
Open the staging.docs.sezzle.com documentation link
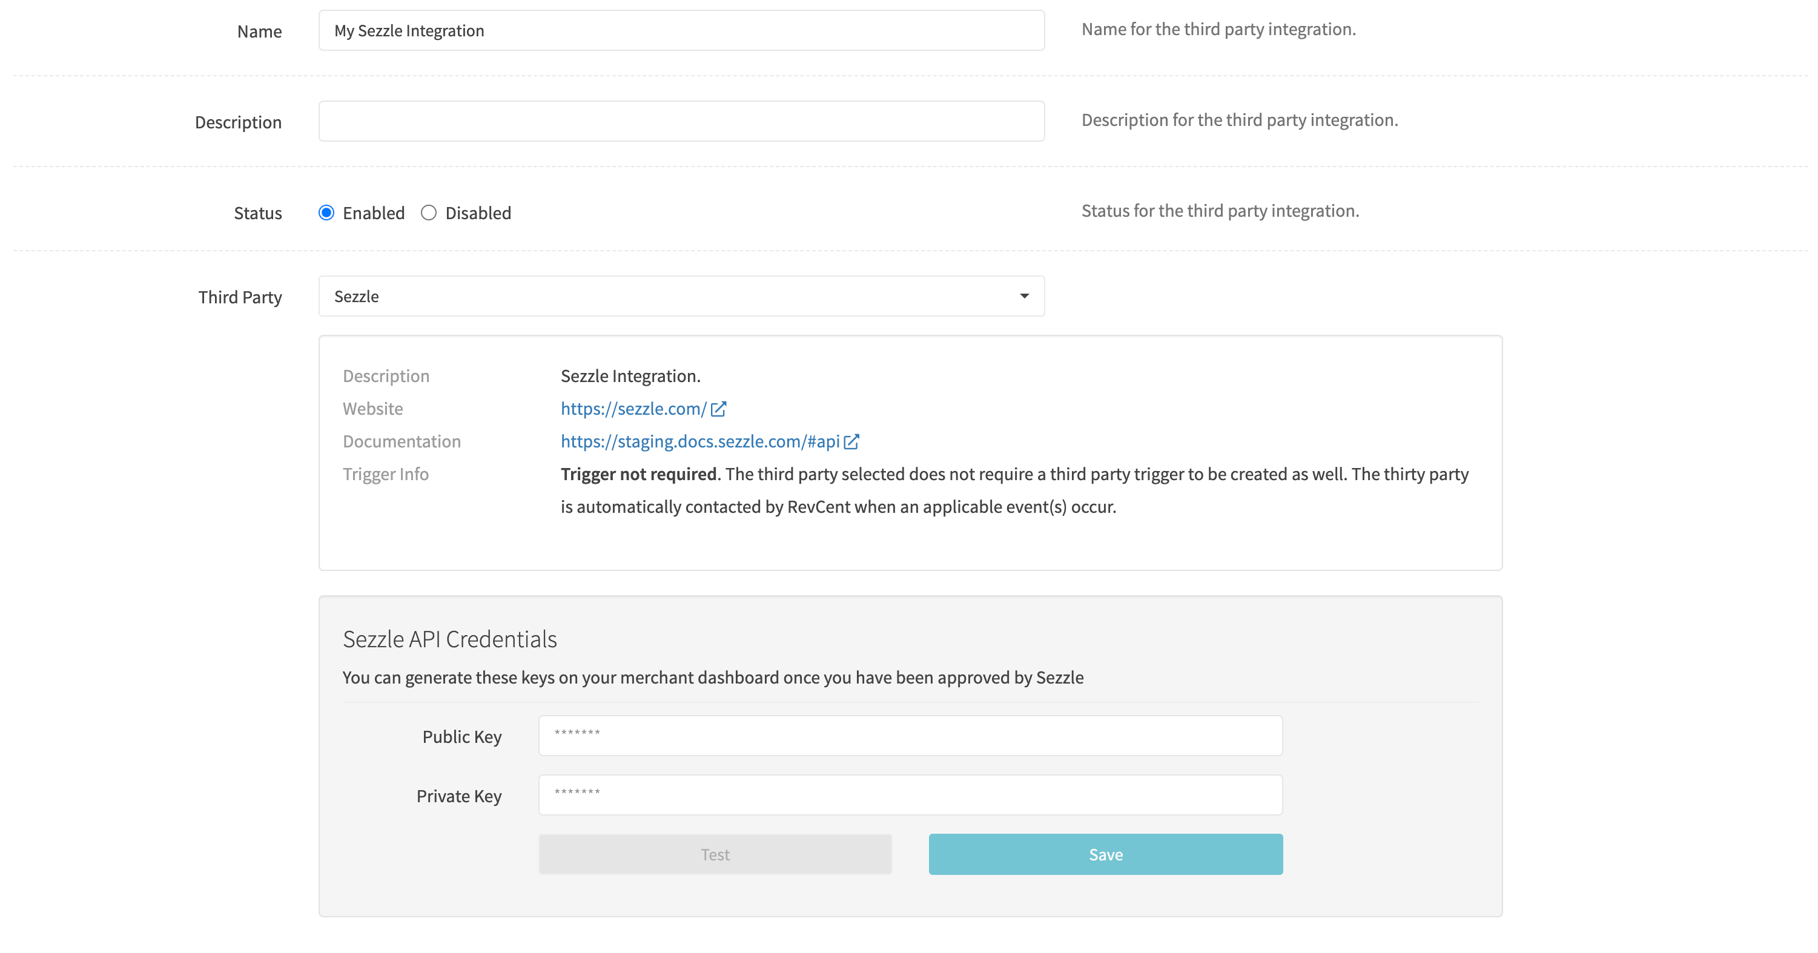click(700, 441)
